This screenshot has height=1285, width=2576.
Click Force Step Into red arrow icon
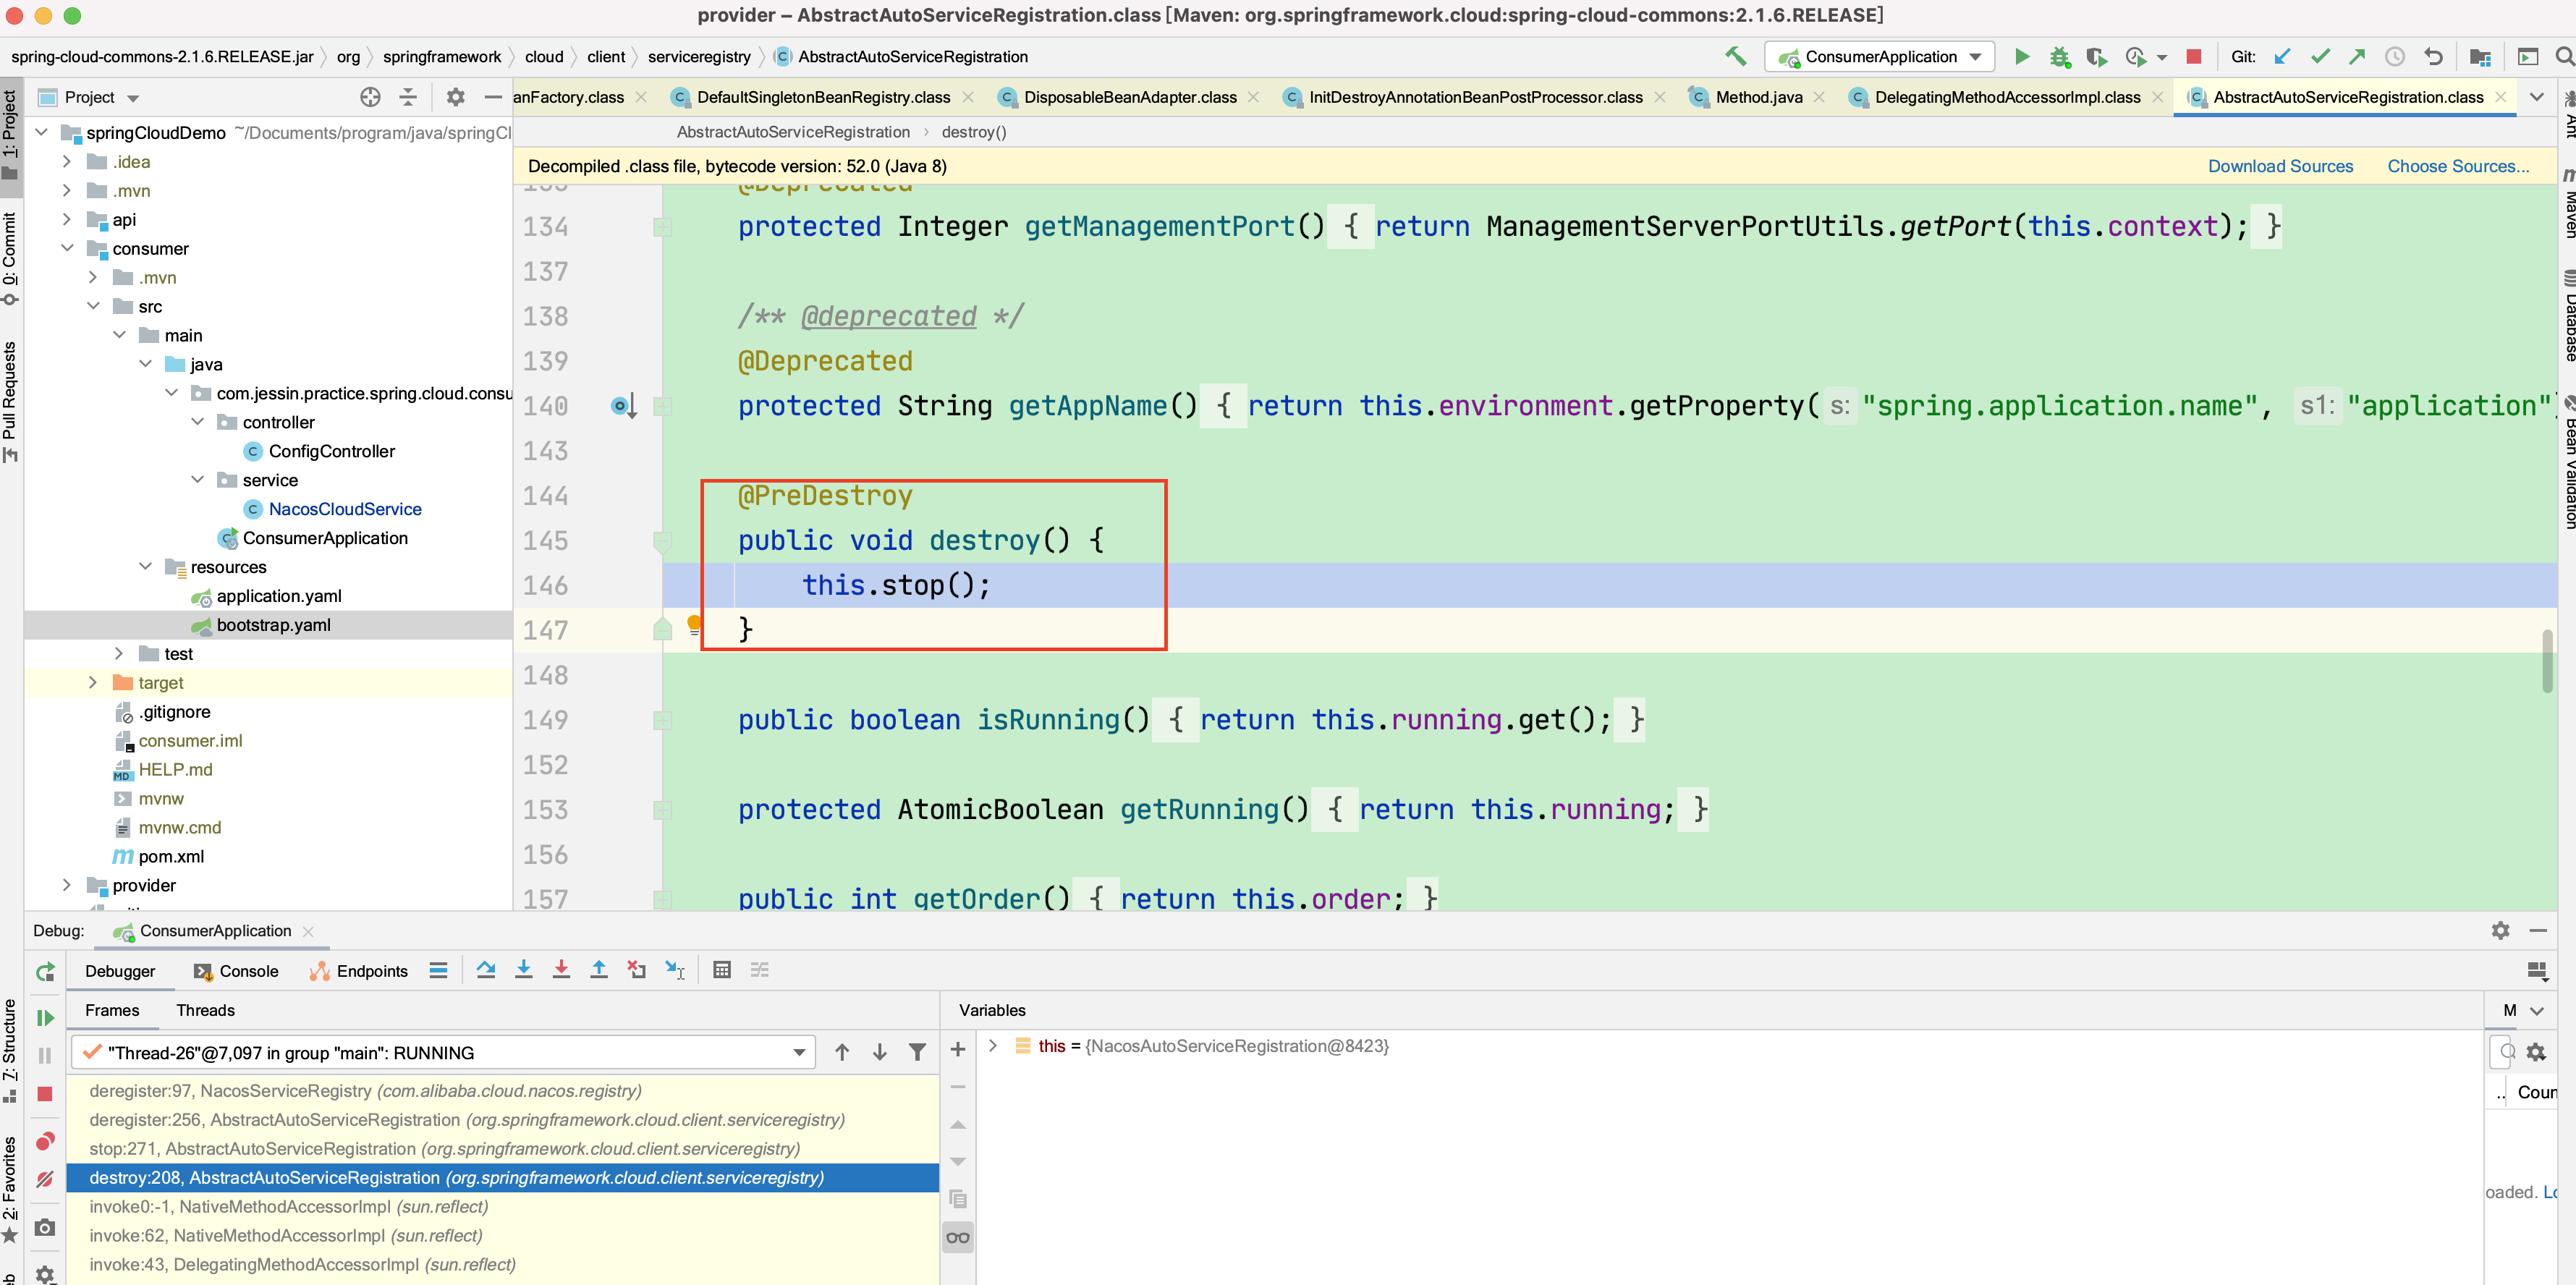[561, 969]
